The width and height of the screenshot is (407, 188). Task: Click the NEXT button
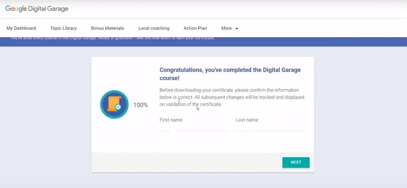pos(296,162)
